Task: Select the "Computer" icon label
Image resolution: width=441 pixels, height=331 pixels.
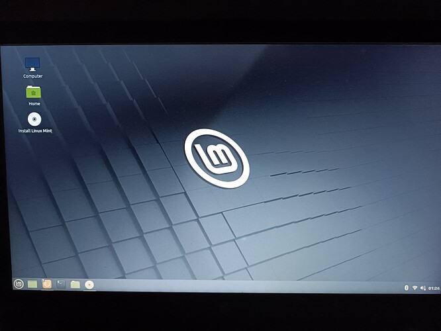Action: pos(33,76)
